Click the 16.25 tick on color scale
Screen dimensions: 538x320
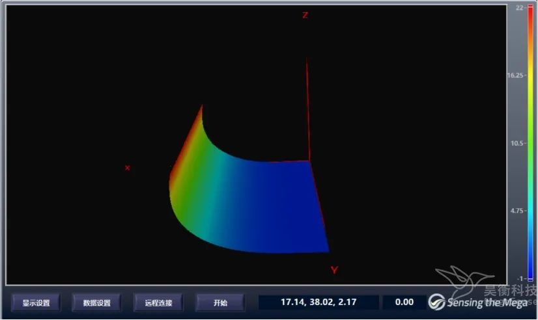click(x=516, y=75)
